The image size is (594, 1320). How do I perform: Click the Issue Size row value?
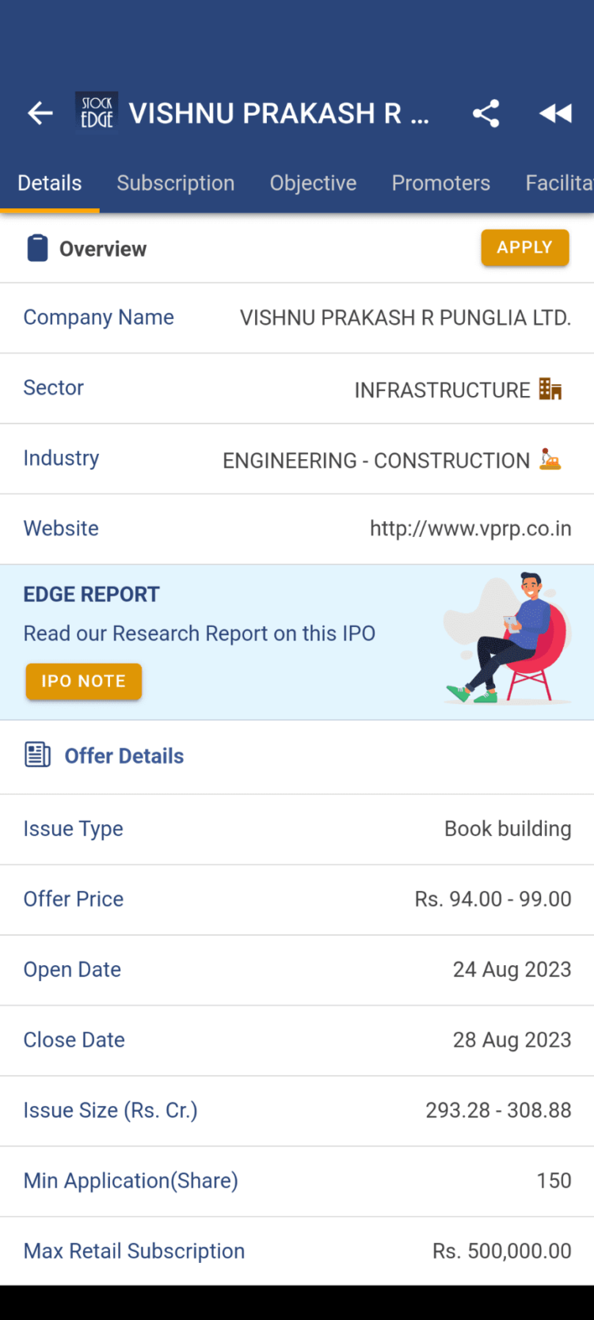[x=498, y=1110]
